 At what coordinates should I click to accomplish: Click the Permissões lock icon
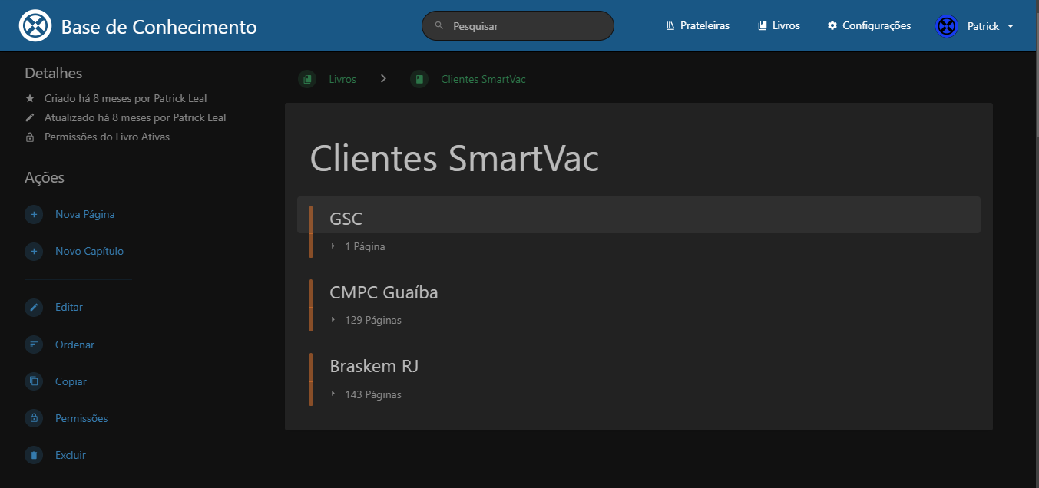tap(34, 418)
